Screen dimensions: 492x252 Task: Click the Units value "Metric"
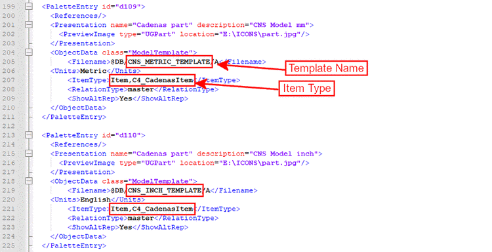pyautogui.click(x=93, y=71)
